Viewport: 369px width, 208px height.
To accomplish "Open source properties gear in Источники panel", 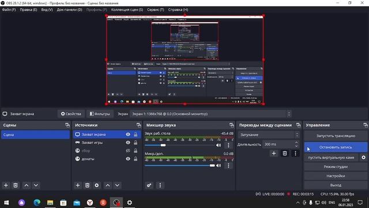I will click(x=97, y=185).
